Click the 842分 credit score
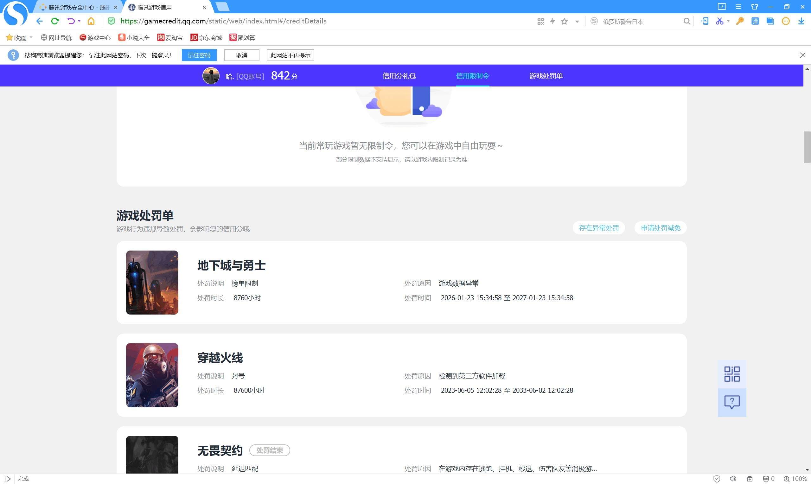Image resolution: width=811 pixels, height=484 pixels. pos(284,76)
